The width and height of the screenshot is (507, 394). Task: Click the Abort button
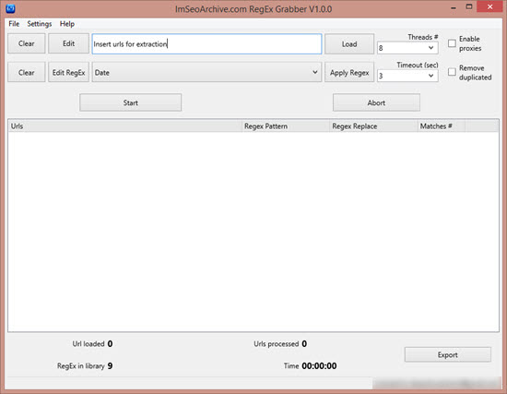(x=376, y=102)
